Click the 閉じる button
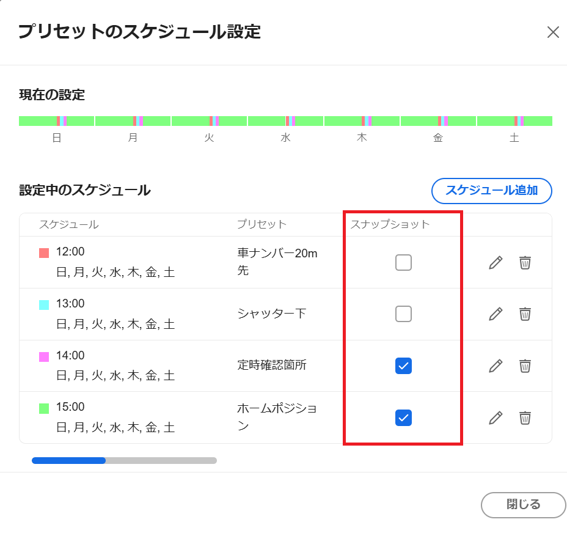This screenshot has width=567, height=533. click(523, 505)
